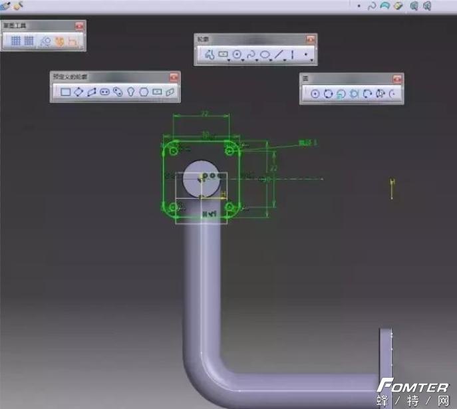Viewport: 457px width, 409px height.
Task: Expand the Rectangle tool flyout arrow
Action: coord(229,61)
